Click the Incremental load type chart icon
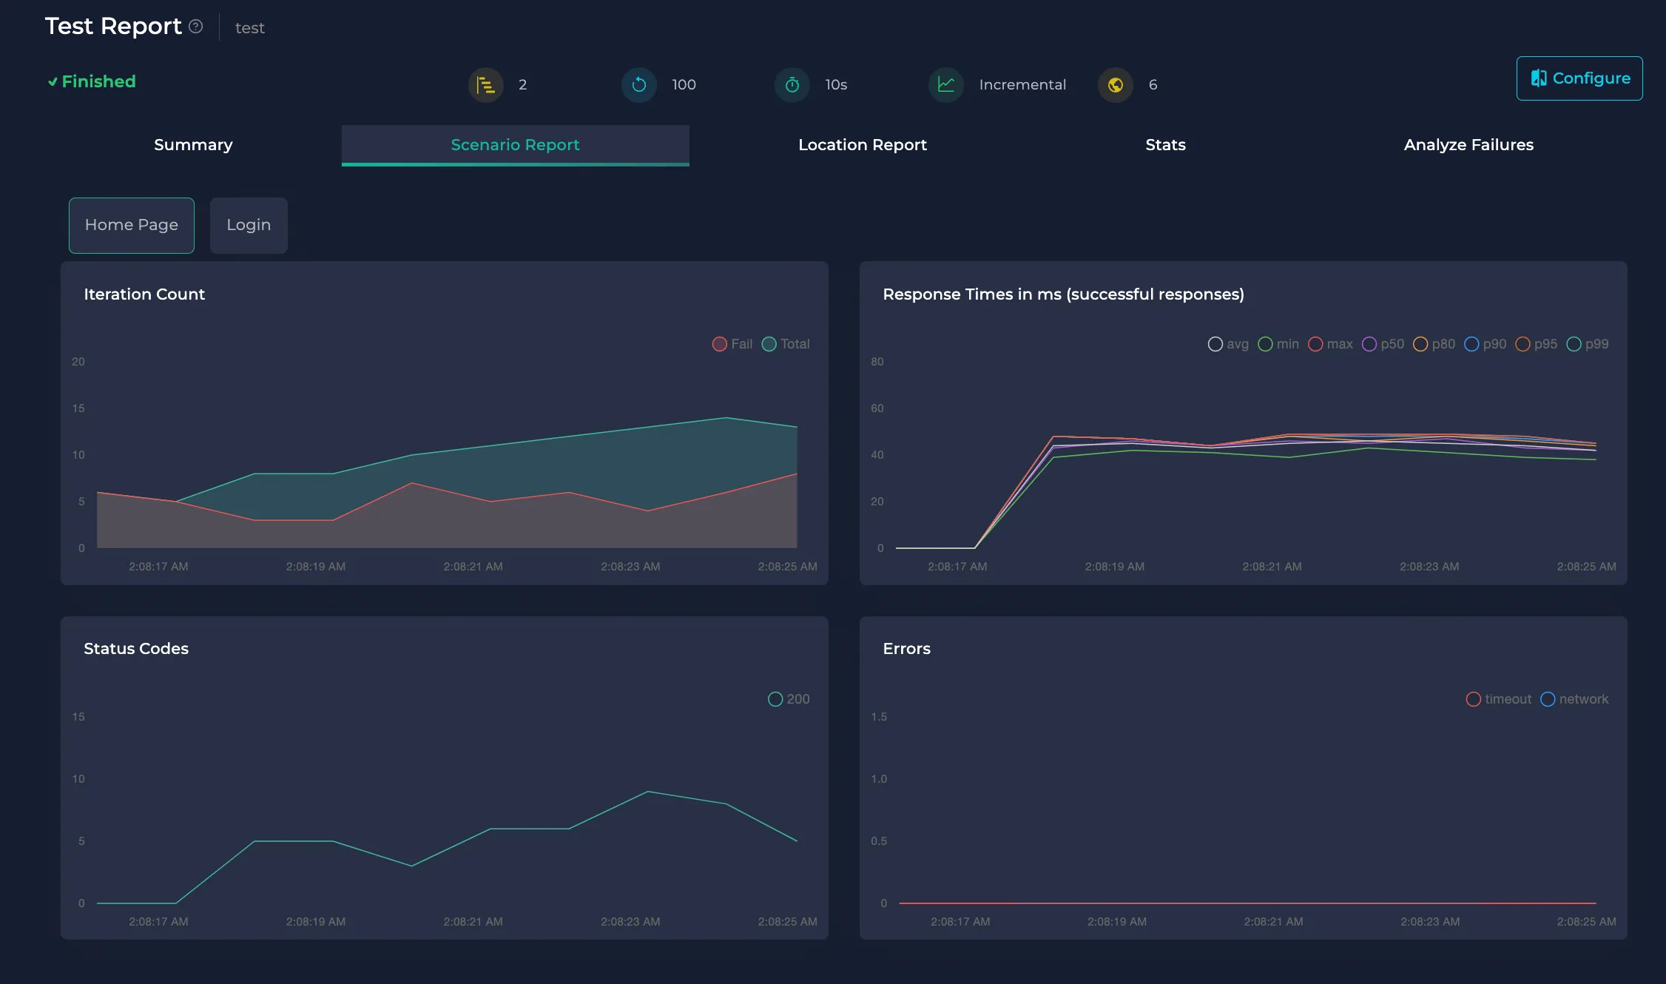Viewport: 1666px width, 984px height. 946,85
